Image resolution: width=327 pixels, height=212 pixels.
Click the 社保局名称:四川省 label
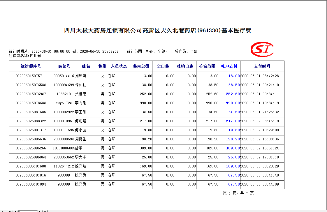[25, 56]
